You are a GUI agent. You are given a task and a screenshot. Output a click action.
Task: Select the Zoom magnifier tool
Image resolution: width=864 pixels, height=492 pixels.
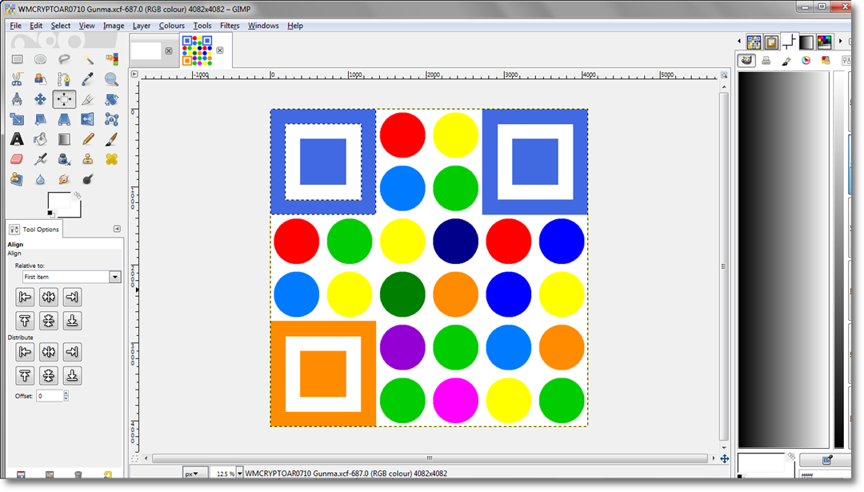click(111, 79)
